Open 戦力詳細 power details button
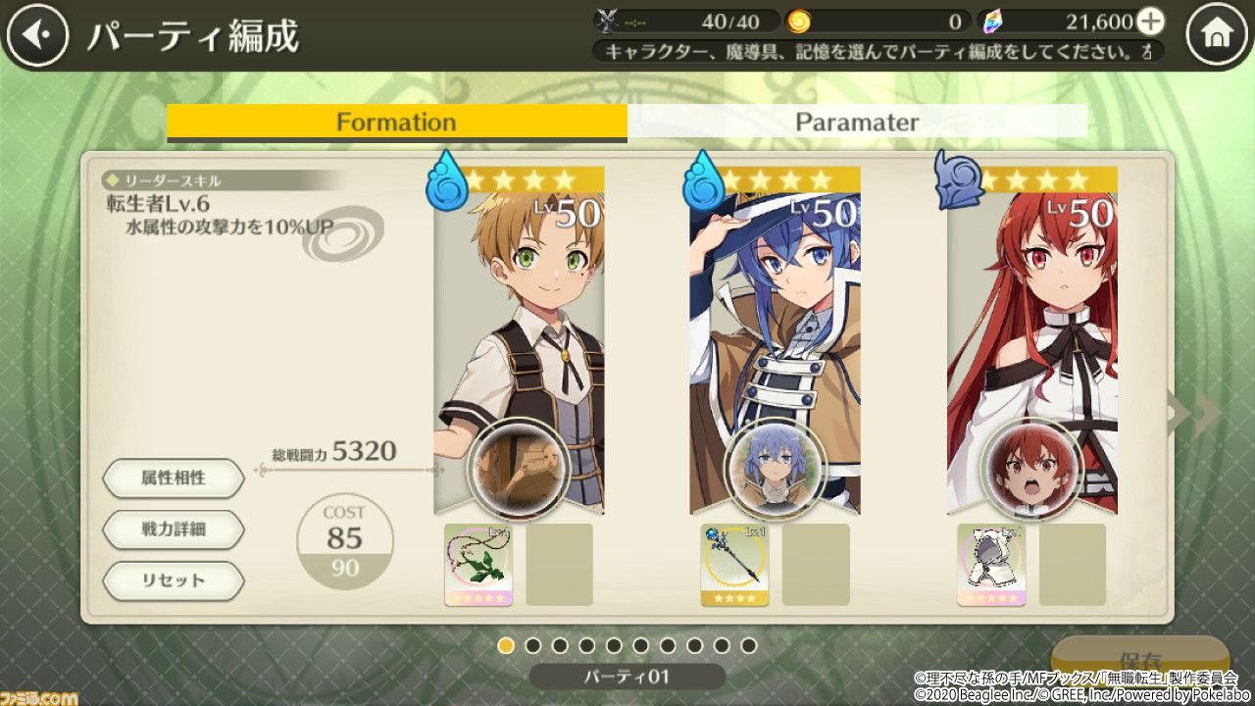The image size is (1255, 706). pos(174,529)
